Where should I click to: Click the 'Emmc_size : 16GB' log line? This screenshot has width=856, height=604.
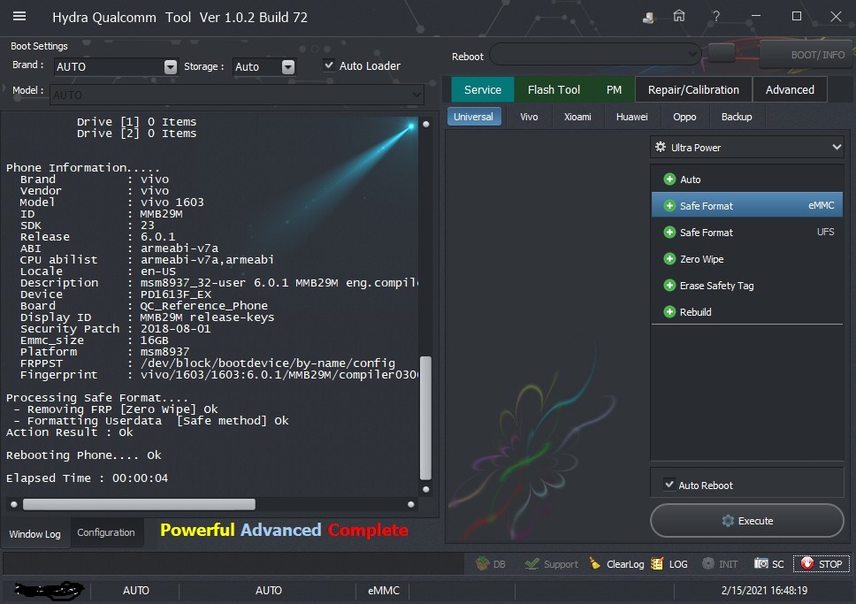(95, 340)
